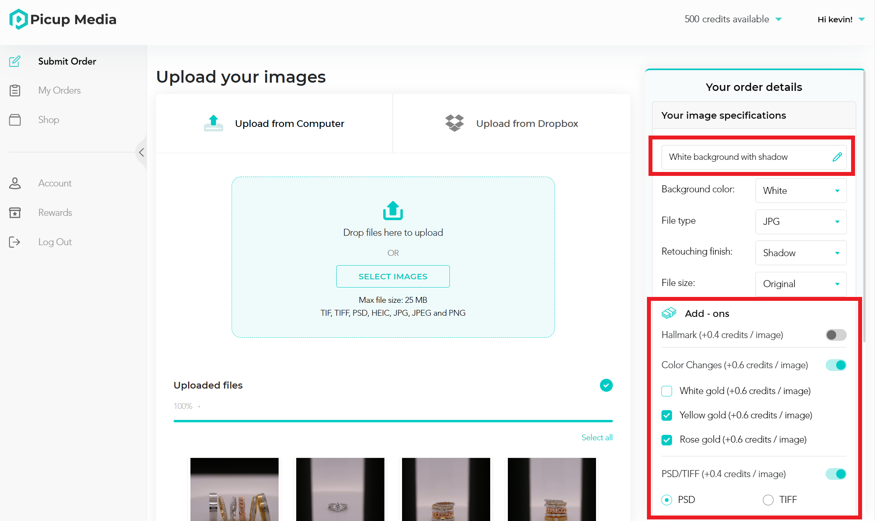The height and width of the screenshot is (521, 875).
Task: Click the upload arrow icon in drop zone
Action: 393,211
